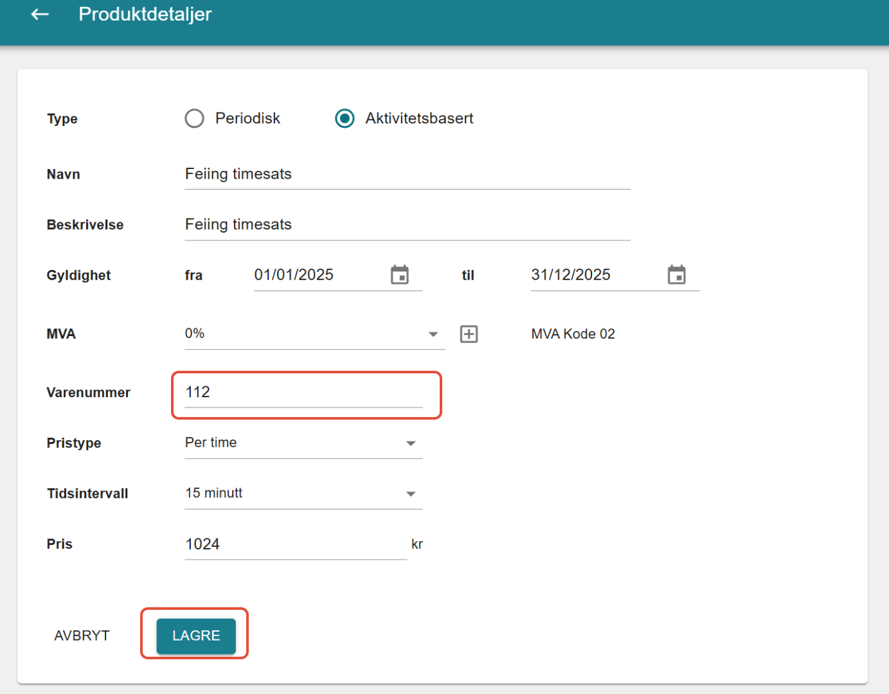Save the product with LAGRE
The image size is (889, 694).
tap(196, 636)
